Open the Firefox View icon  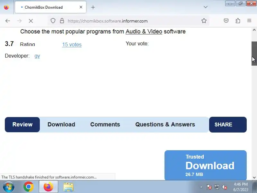click(6, 7)
